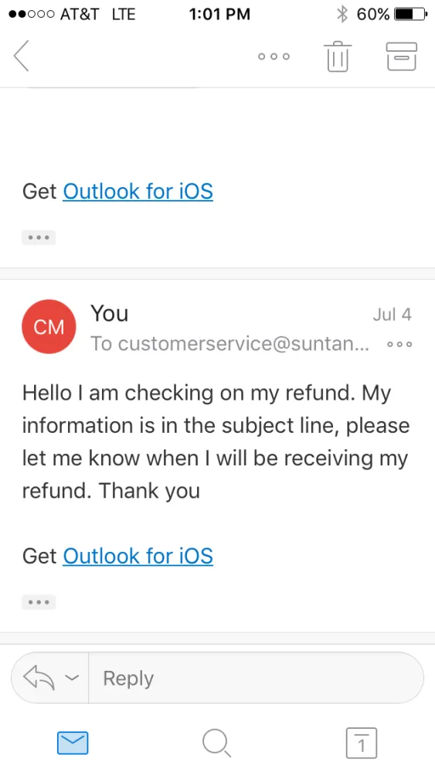Open the three-dot options menu in top toolbar
435x773 pixels.
coord(274,56)
